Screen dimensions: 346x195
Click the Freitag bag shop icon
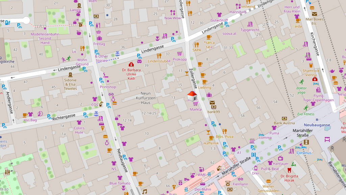coord(99,38)
